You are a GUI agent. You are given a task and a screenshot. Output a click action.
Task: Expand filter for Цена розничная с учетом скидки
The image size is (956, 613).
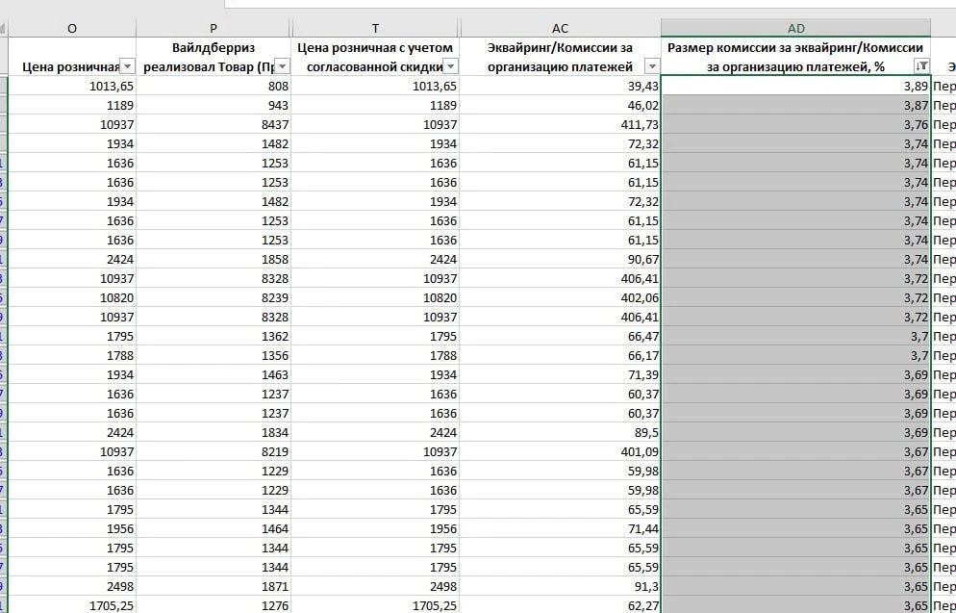(x=450, y=65)
